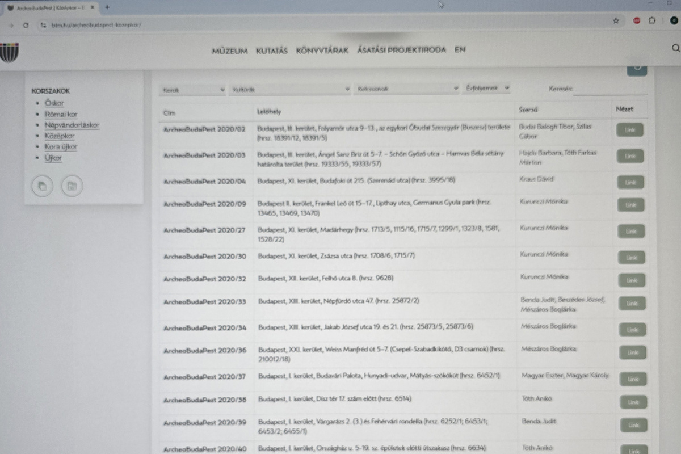Viewport: 681px width, 454px height.
Task: Select ÁSATÁSI PROJEKTIRODA in the navigation
Action: [x=401, y=50]
